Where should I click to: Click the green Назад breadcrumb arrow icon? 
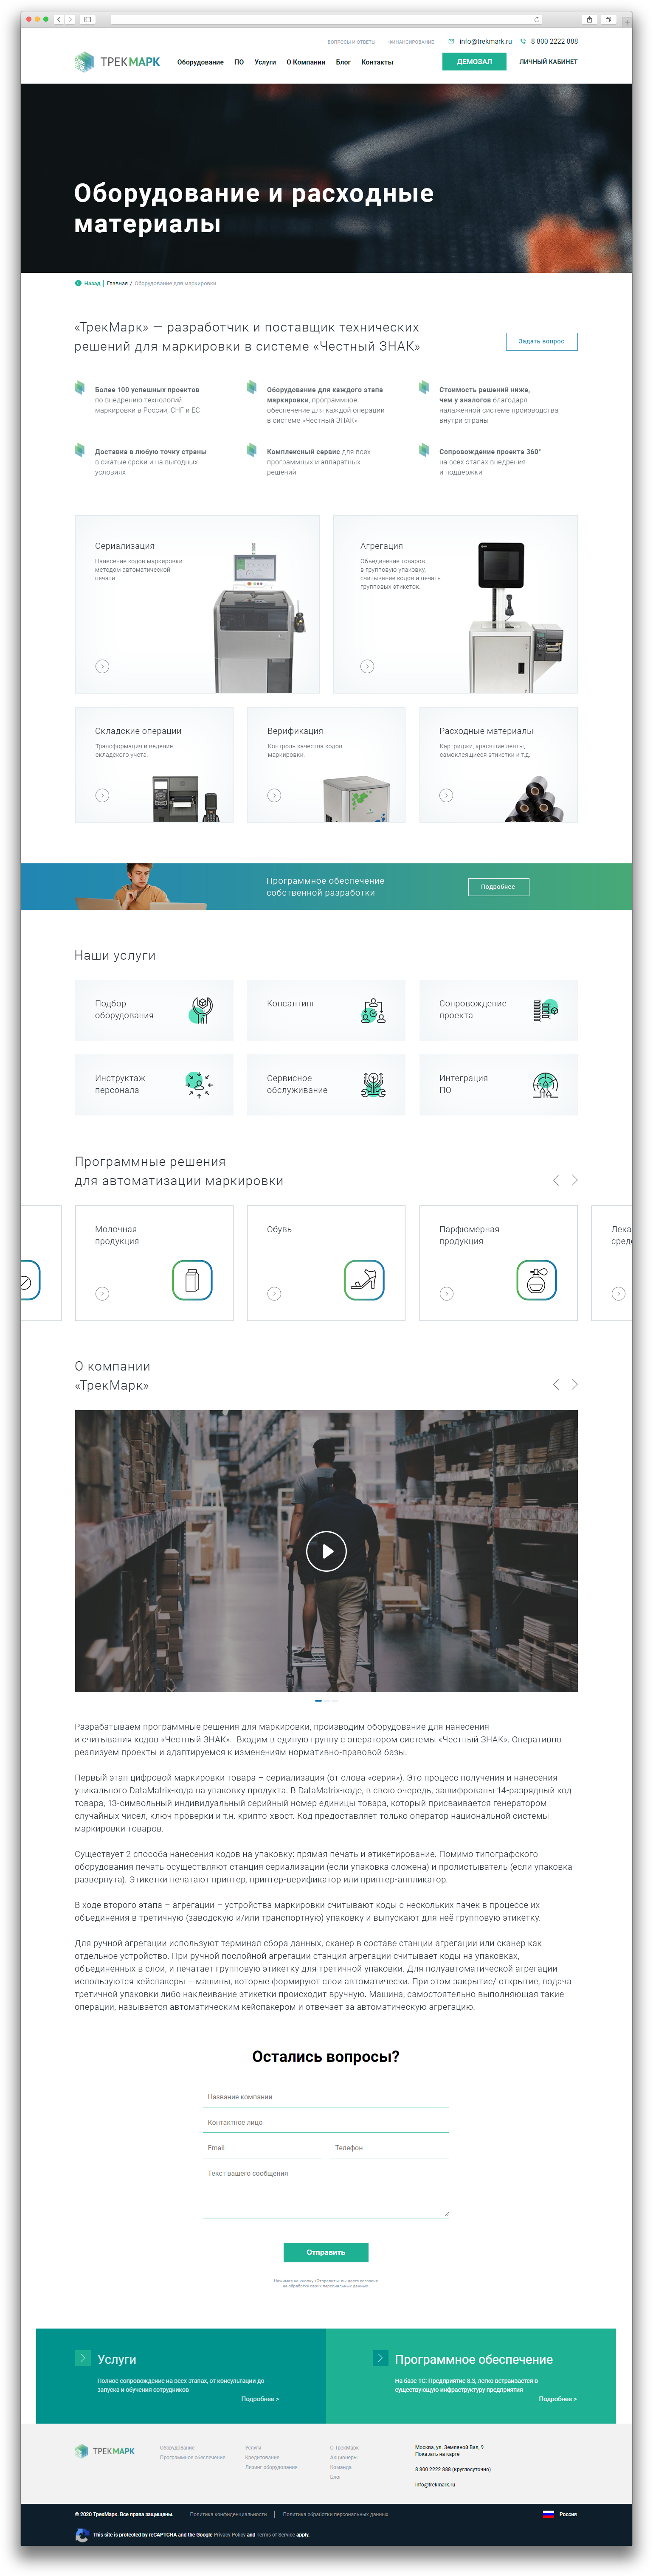[78, 283]
